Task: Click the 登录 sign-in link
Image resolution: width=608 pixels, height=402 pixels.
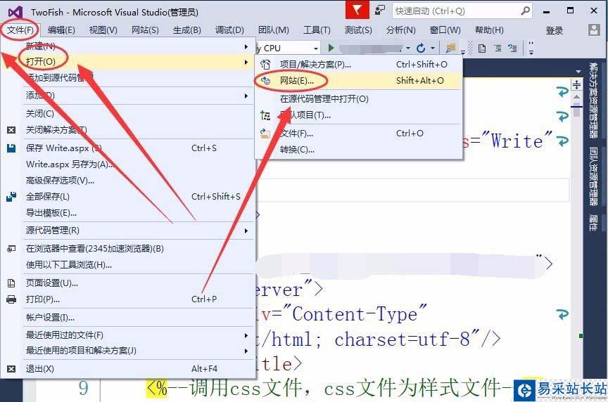Action: [x=554, y=31]
